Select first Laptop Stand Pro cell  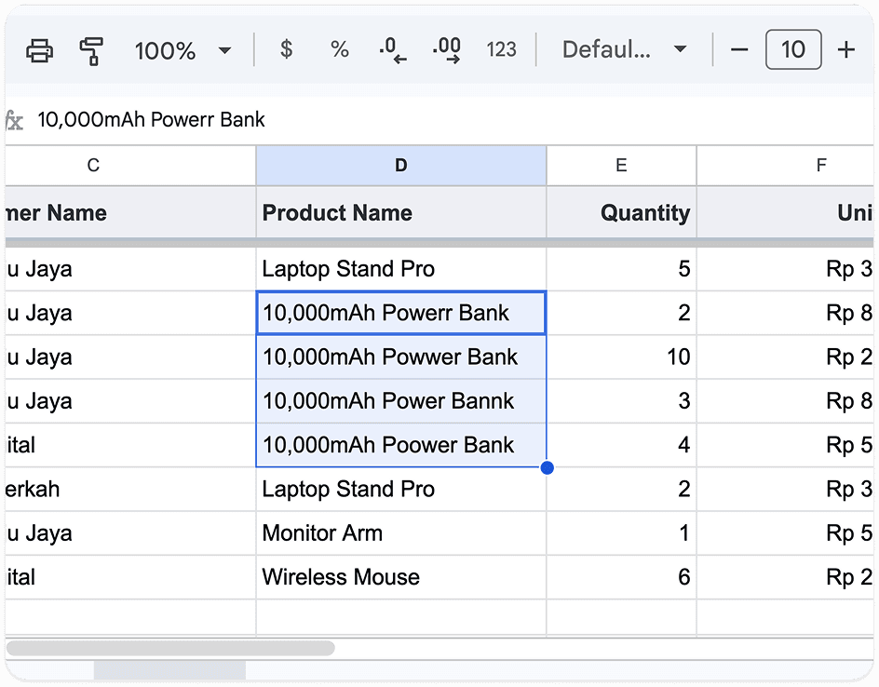(400, 269)
